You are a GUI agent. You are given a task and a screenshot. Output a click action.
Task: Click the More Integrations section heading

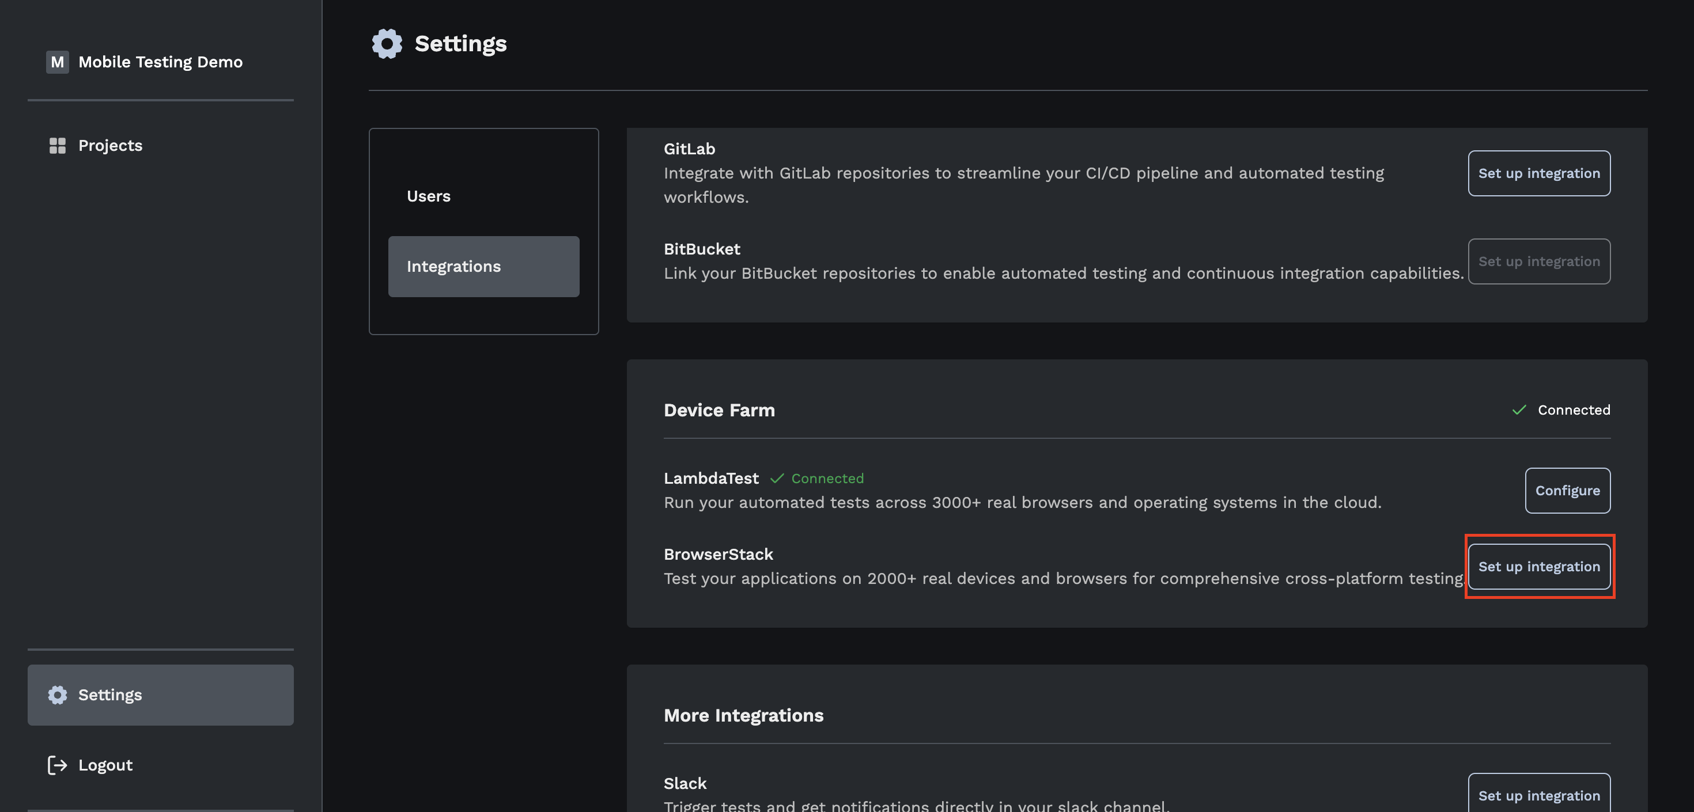tap(743, 715)
